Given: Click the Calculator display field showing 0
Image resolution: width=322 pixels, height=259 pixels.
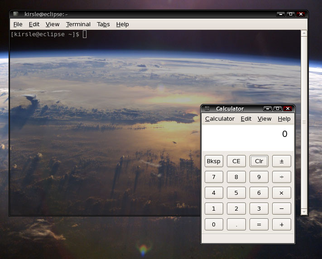Looking at the screenshot, I should 248,138.
